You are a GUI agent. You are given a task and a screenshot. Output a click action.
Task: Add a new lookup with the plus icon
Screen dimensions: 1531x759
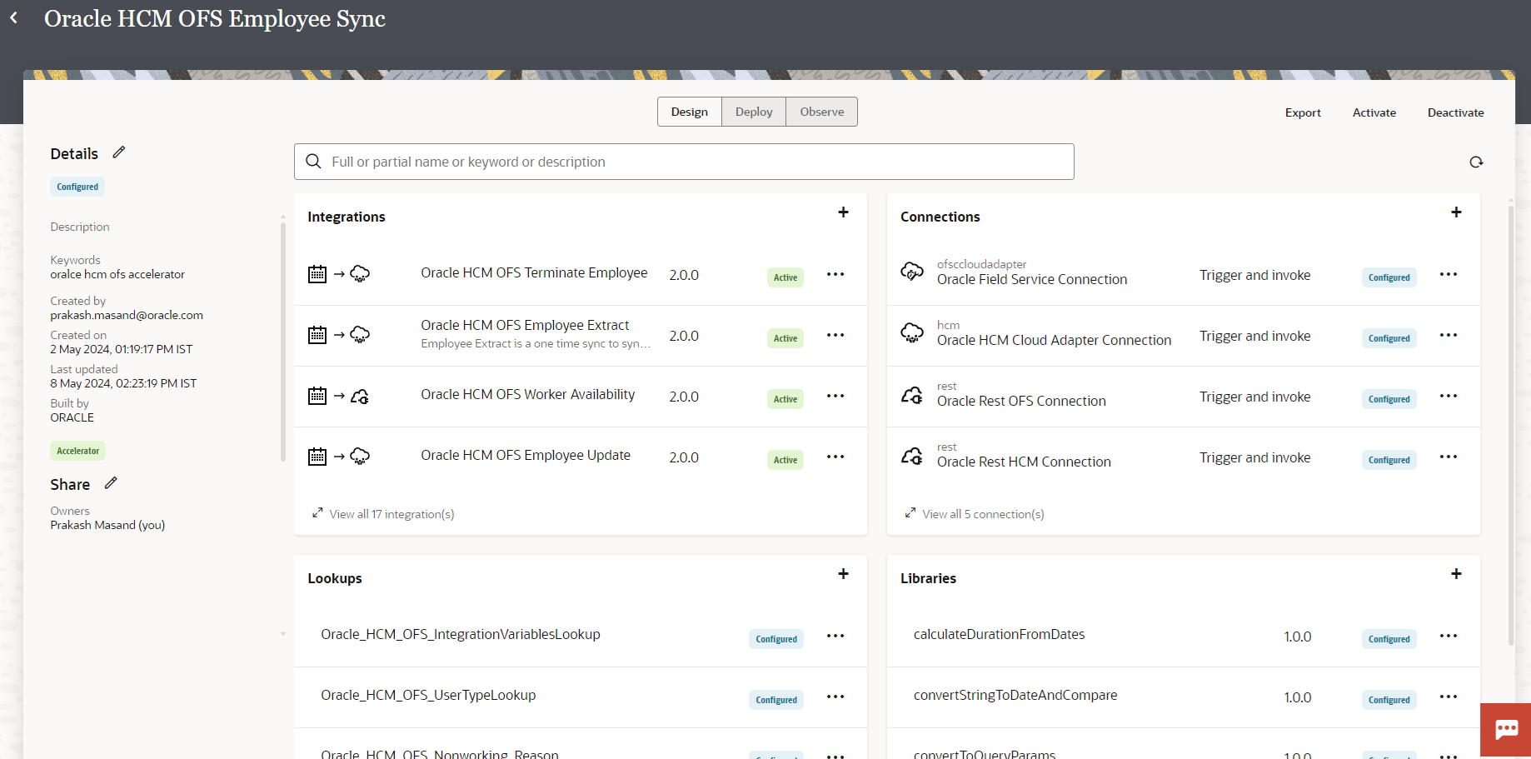point(843,574)
